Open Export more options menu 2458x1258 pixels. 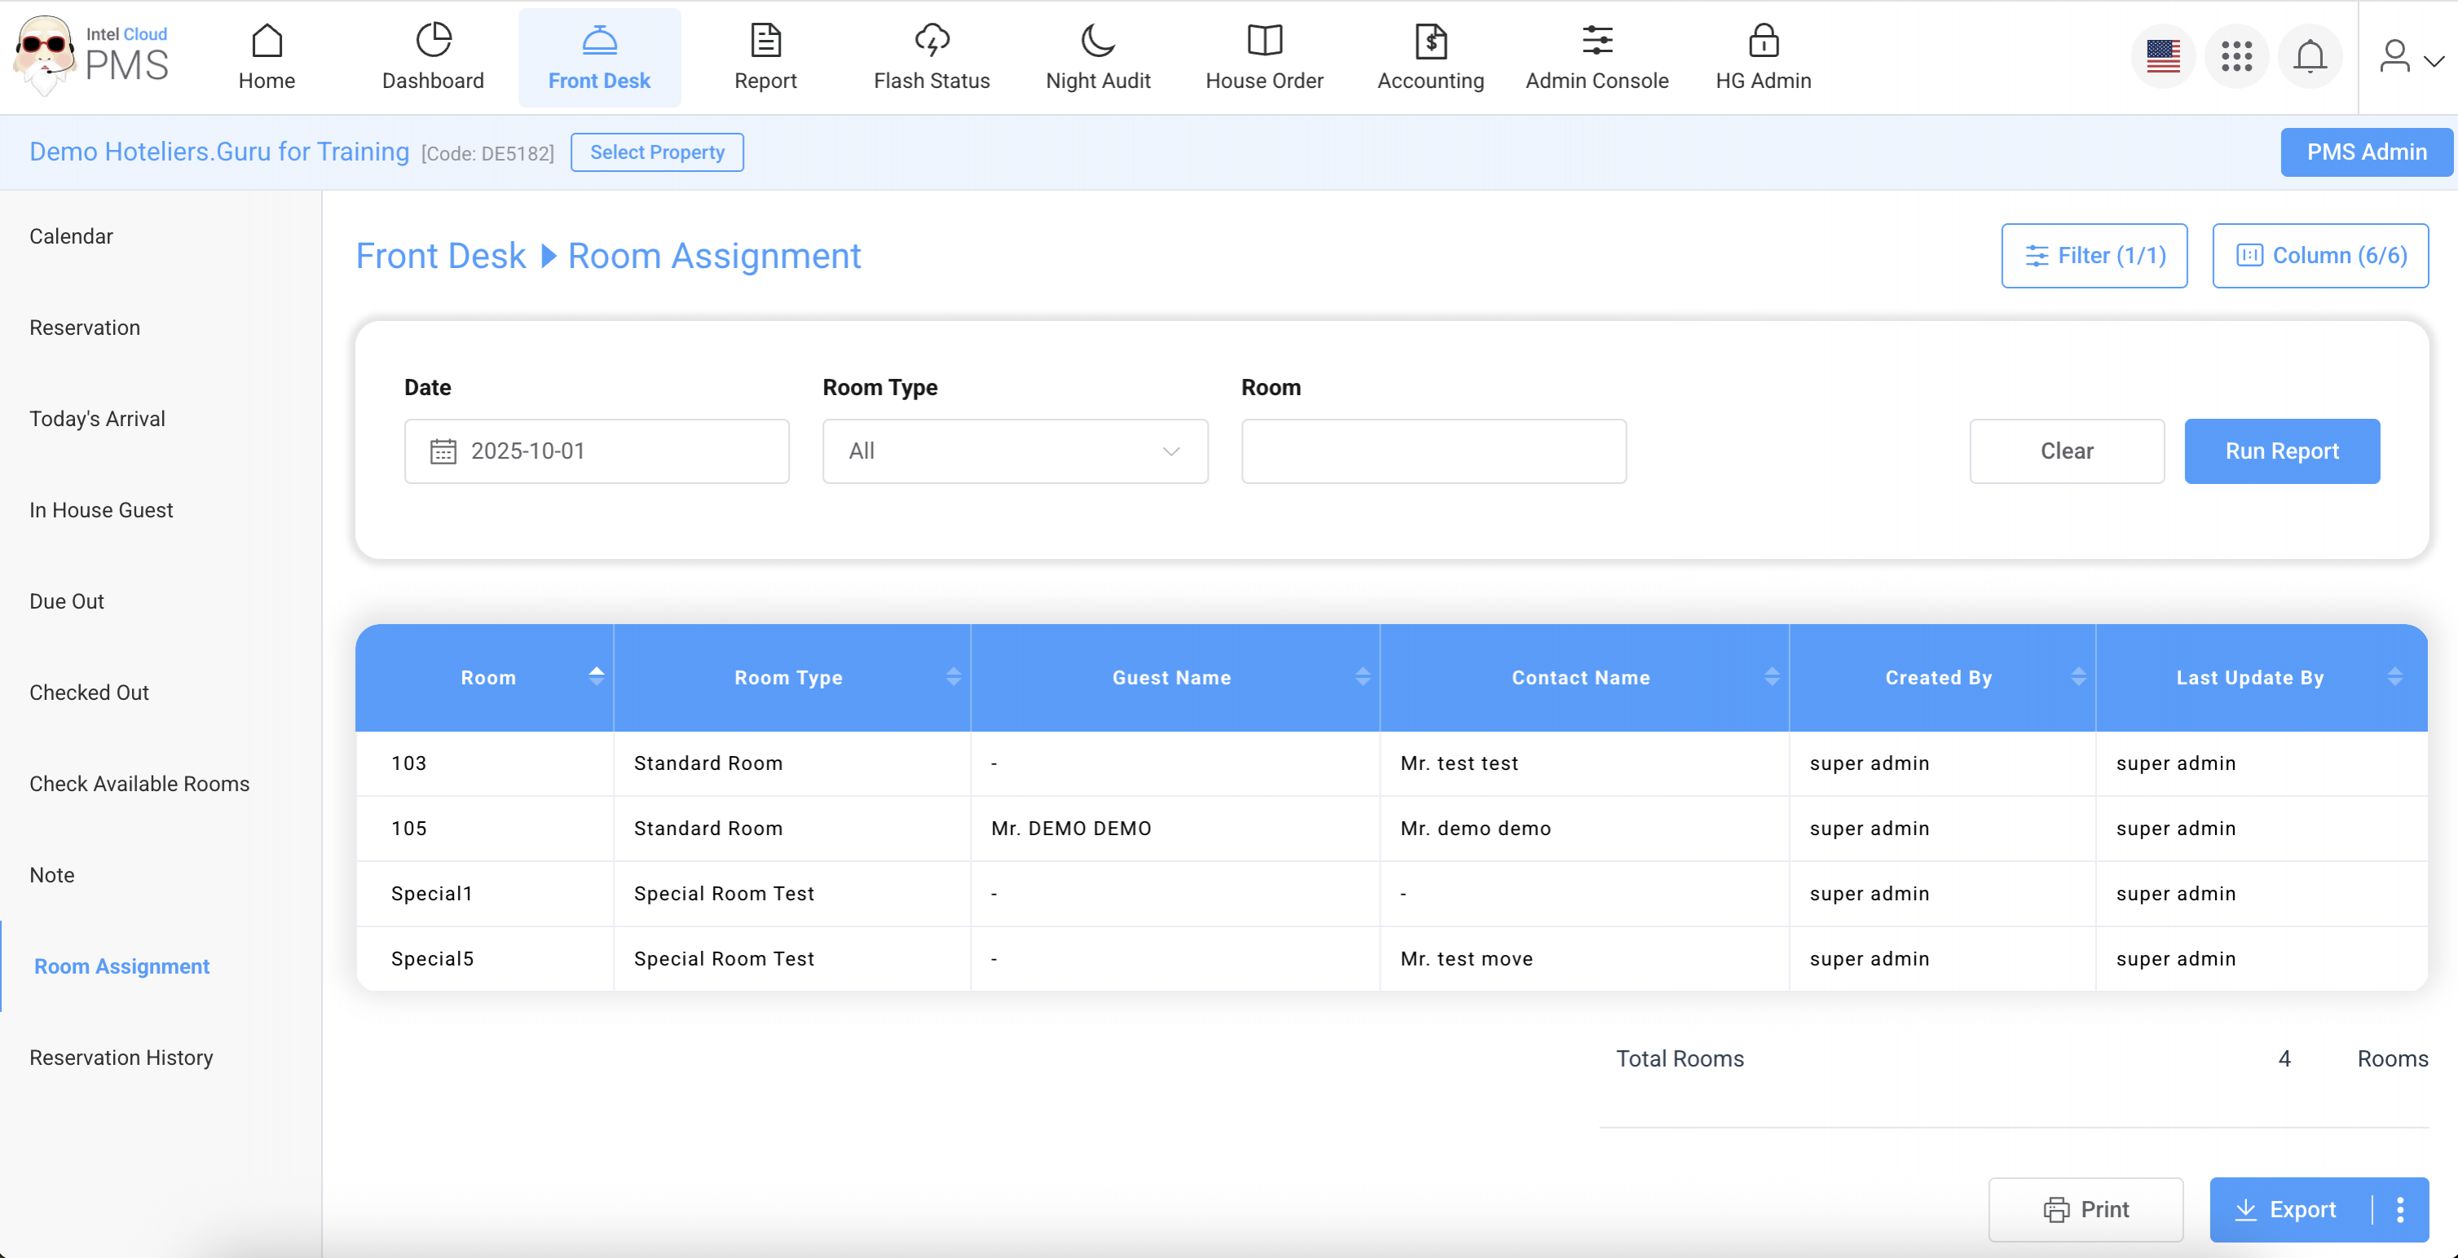coord(2400,1209)
